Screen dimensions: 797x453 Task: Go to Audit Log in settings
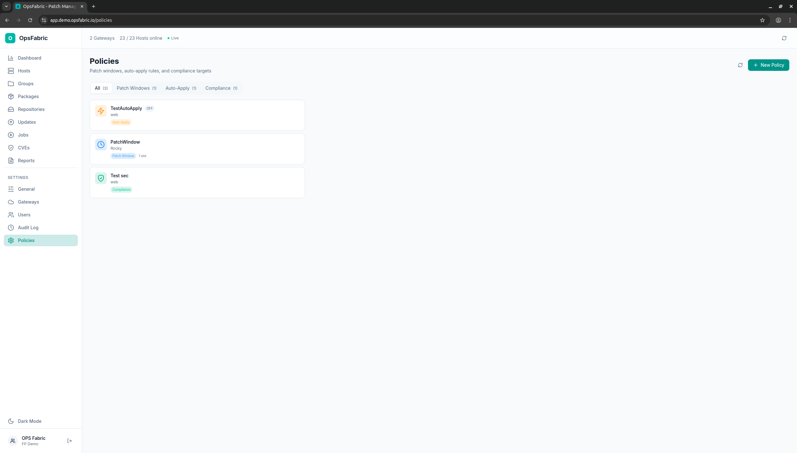(28, 228)
